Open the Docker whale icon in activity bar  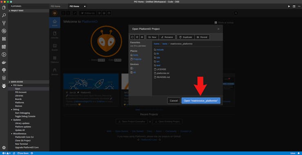(x=4, y=62)
